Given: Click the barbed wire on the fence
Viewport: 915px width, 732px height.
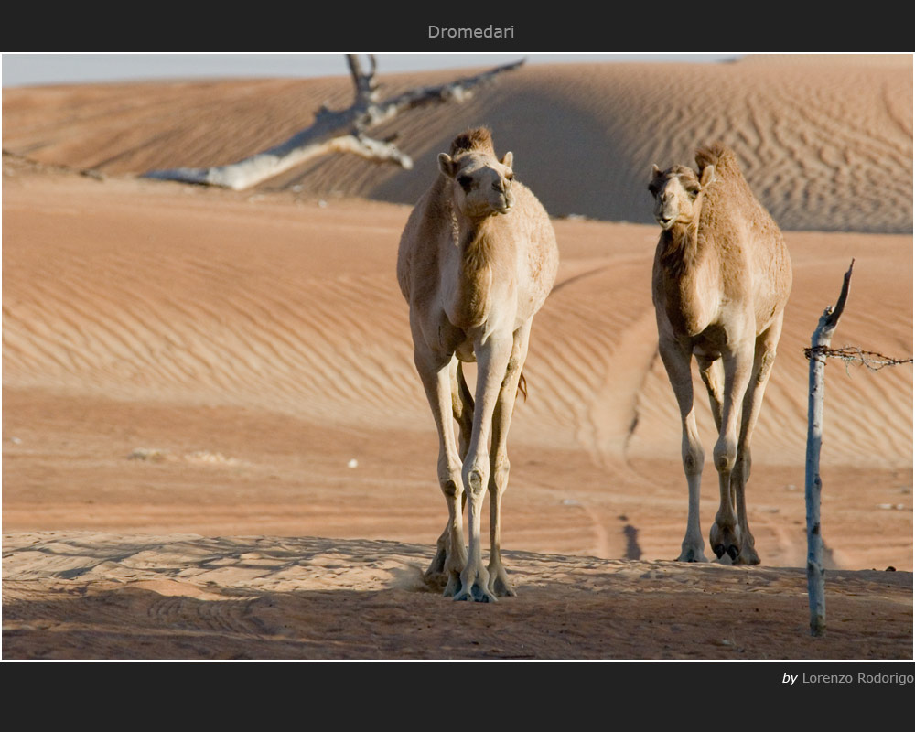Looking at the screenshot, I should point(860,358).
